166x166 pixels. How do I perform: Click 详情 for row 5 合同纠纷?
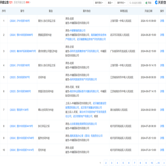point(162,77)
